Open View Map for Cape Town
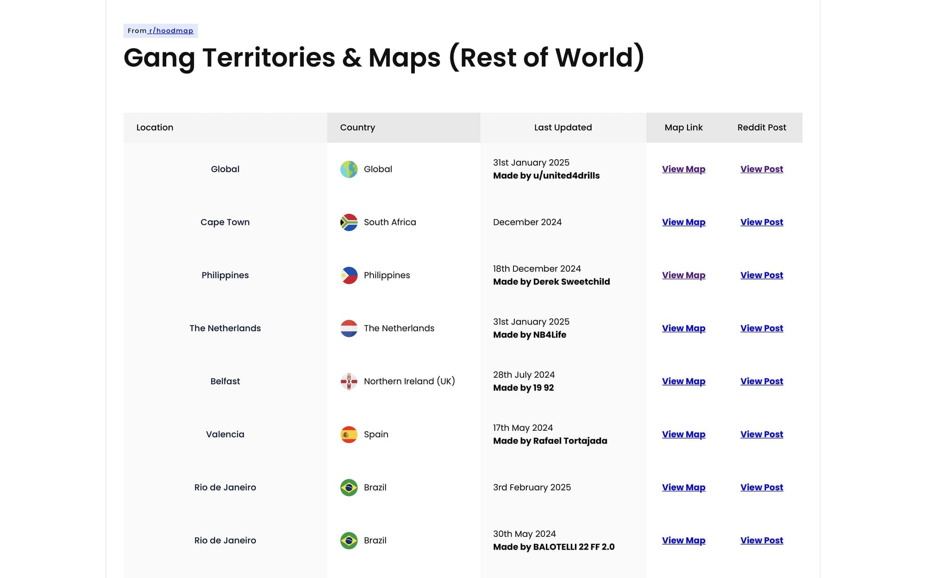This screenshot has width=926, height=578. [x=683, y=222]
